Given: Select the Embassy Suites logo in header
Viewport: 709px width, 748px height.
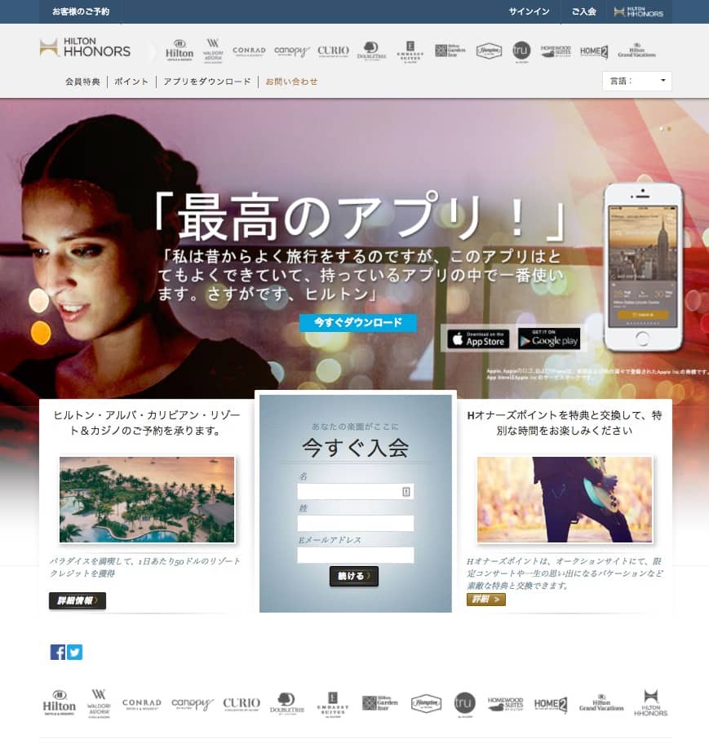Looking at the screenshot, I should tap(410, 51).
